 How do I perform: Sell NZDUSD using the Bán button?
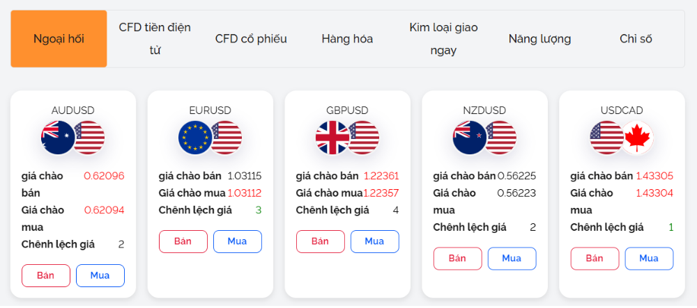pyautogui.click(x=457, y=258)
